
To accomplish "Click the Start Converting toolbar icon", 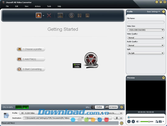I will [x=71, y=15].
